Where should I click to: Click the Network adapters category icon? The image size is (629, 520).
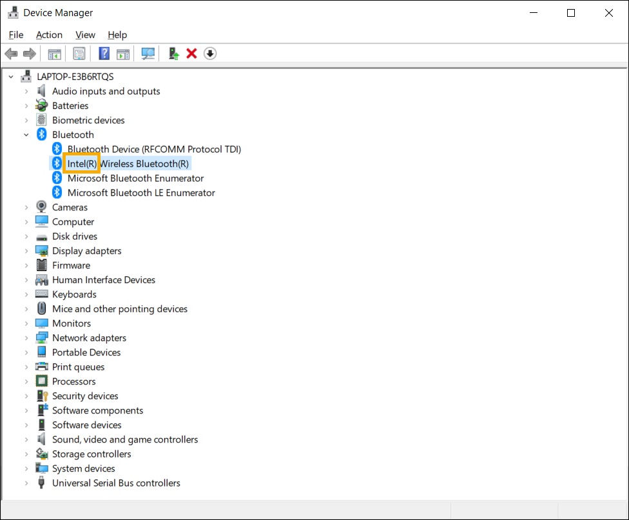coord(41,337)
